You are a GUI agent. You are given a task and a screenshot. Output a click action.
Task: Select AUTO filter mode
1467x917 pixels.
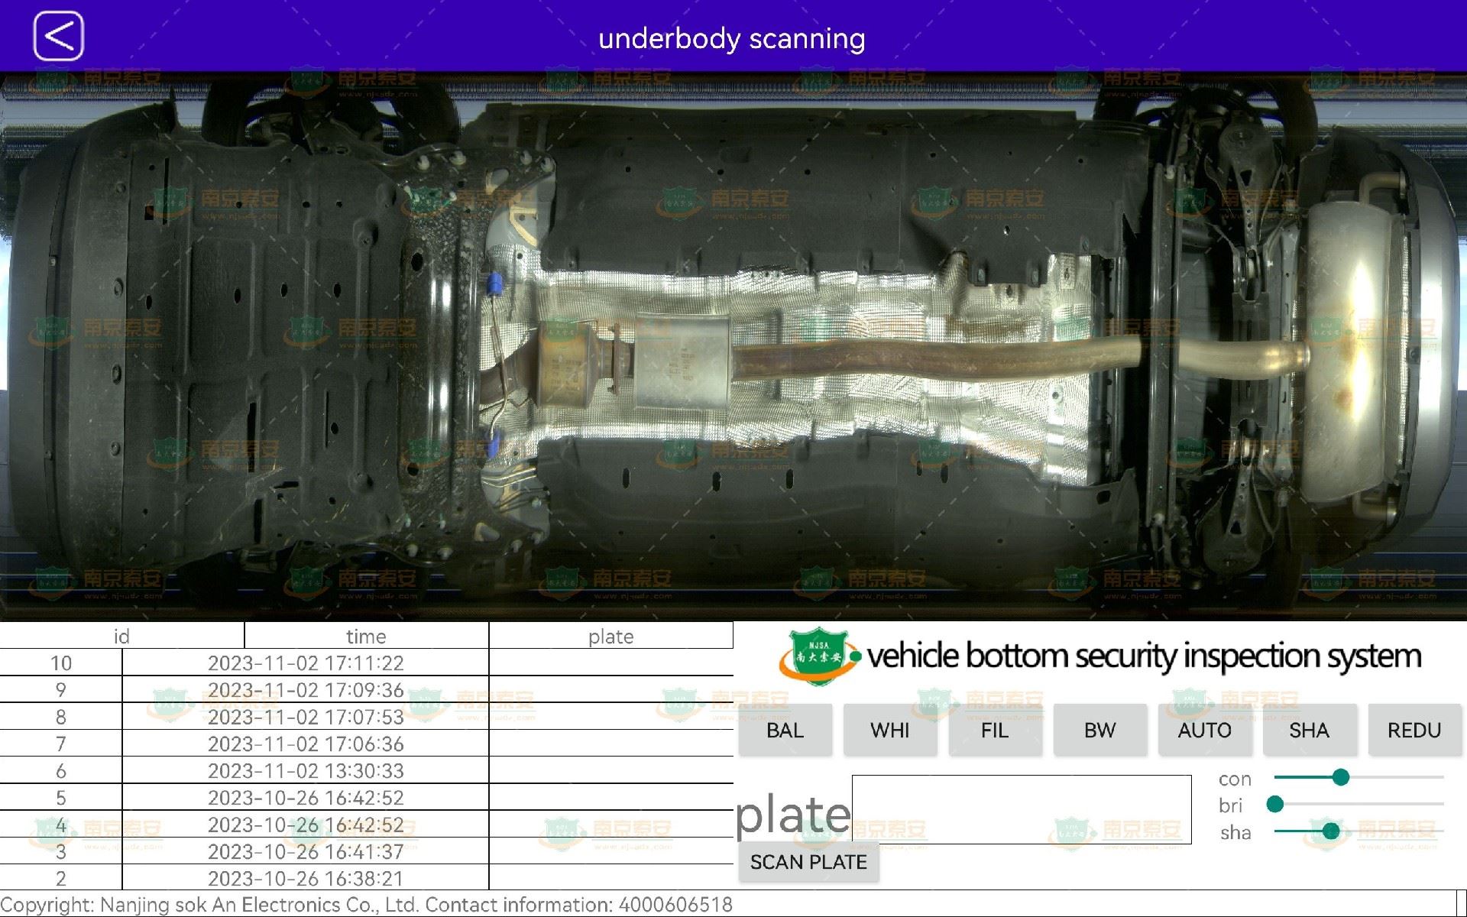(x=1205, y=730)
